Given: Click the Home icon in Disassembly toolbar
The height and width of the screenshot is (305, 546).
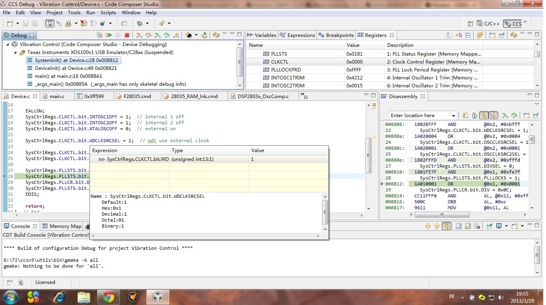Looking at the screenshot, I should pyautogui.click(x=474, y=116).
